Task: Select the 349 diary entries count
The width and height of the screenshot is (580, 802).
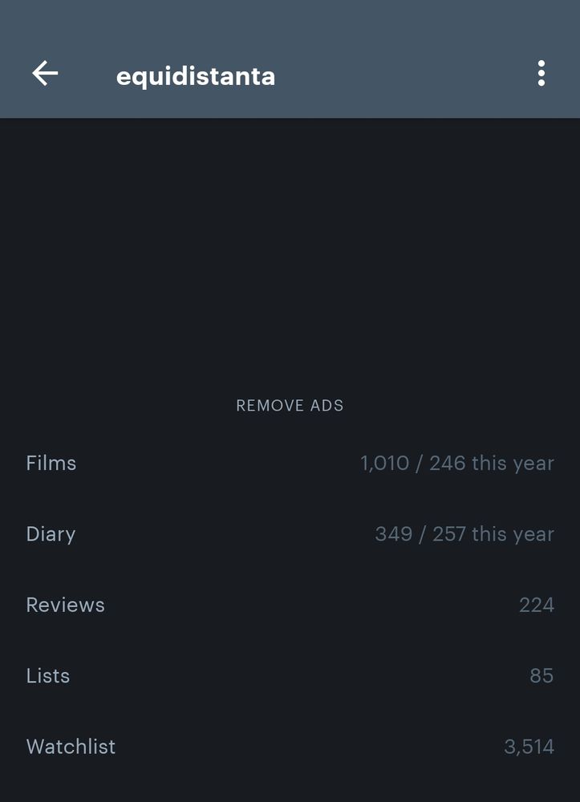Action: point(393,534)
